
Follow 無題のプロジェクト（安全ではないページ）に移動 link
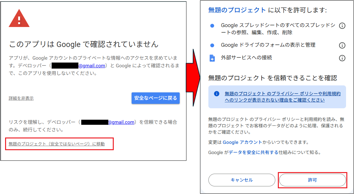[56, 144]
